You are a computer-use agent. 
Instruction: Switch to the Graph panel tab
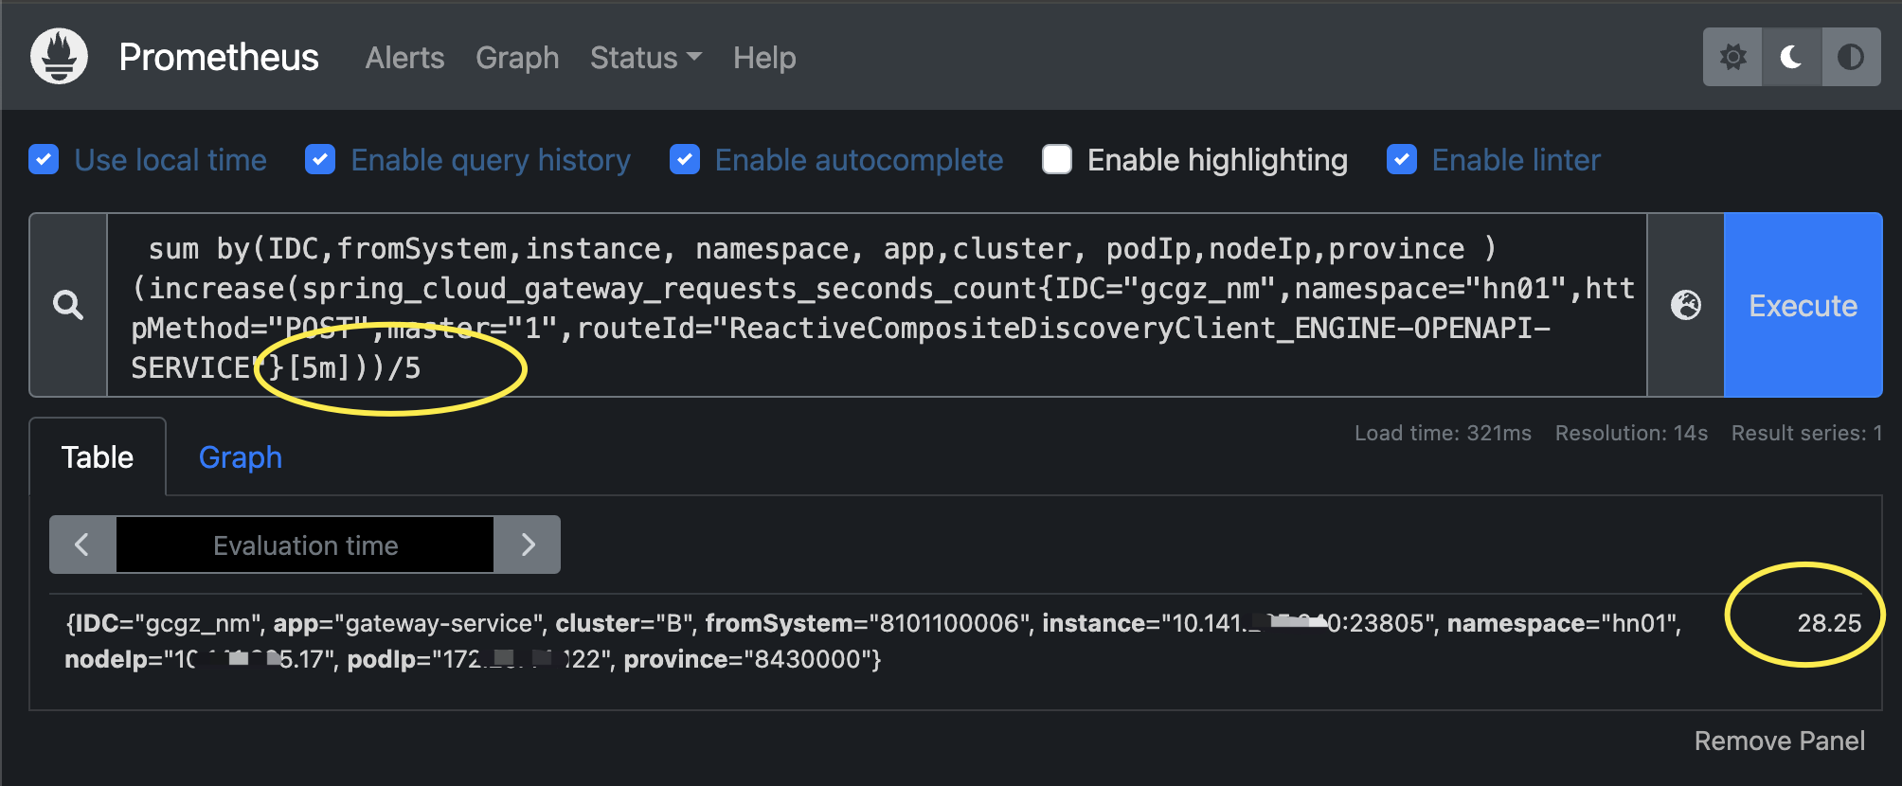[x=241, y=457]
